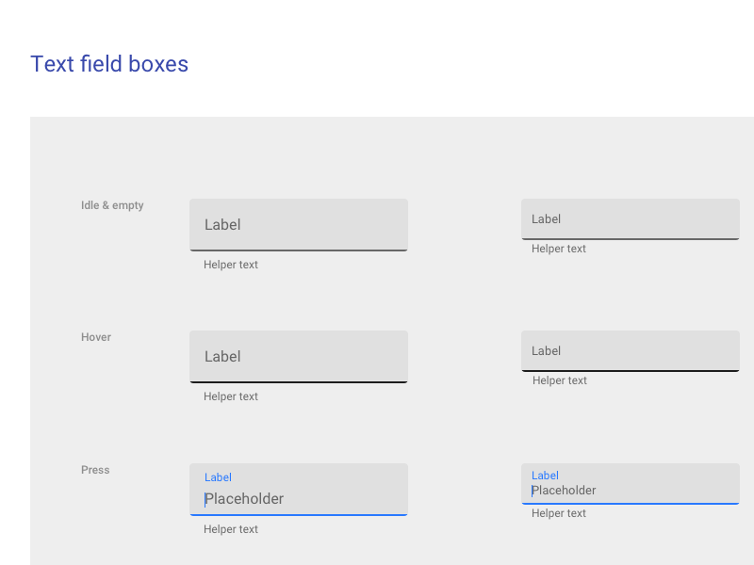The width and height of the screenshot is (754, 565).
Task: Click the text cursor in the pressed field
Action: pos(205,498)
